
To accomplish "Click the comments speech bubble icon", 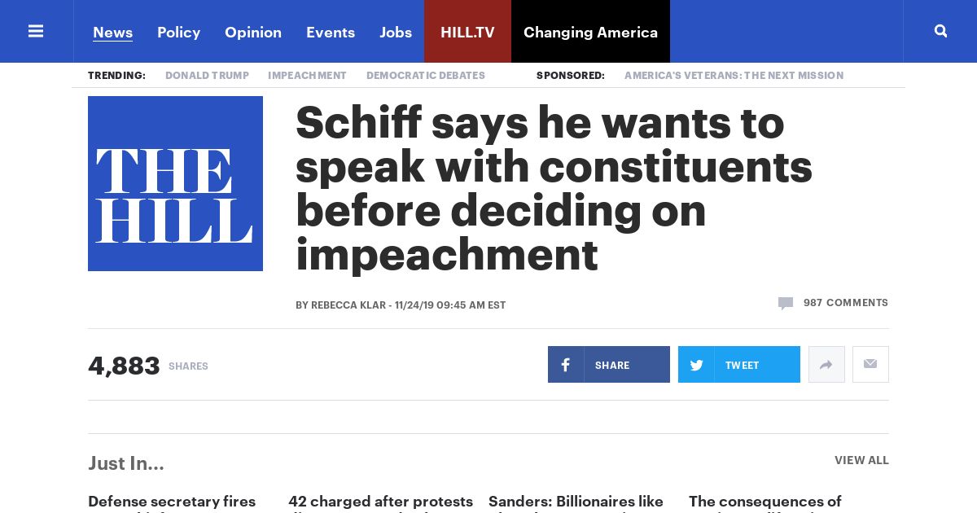I will pos(786,303).
